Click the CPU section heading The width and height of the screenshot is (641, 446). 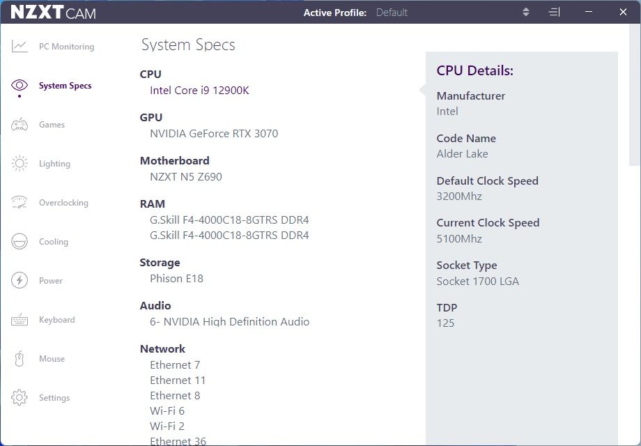(150, 75)
